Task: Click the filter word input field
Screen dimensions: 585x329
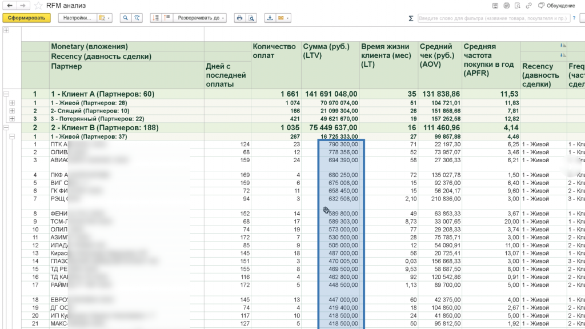Action: click(494, 18)
